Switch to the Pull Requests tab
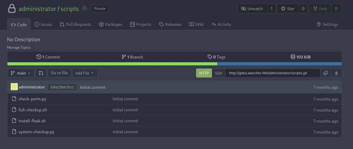 75,24
